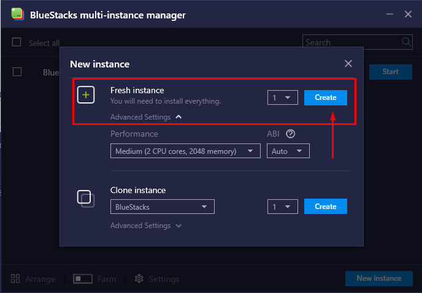Image resolution: width=422 pixels, height=293 pixels.
Task: Click the window title 'BlueStacks multi-instance manager'
Action: [108, 15]
